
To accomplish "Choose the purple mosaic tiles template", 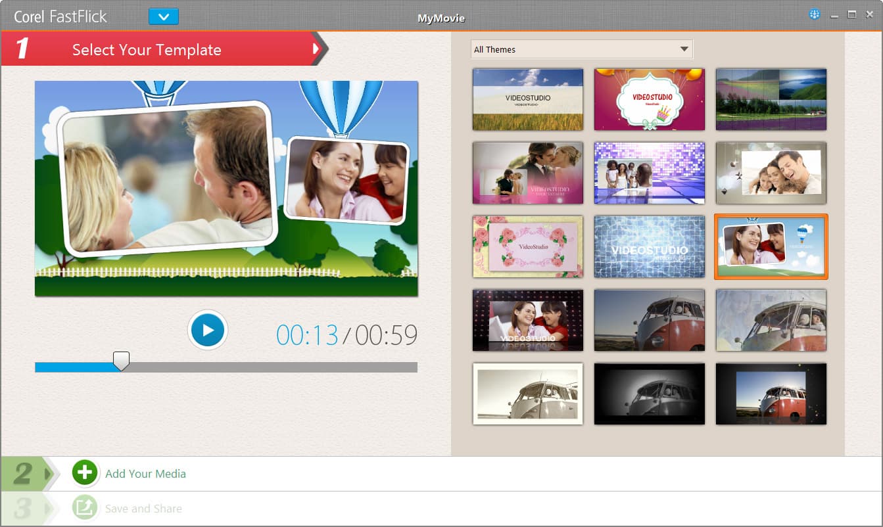I will pos(650,173).
